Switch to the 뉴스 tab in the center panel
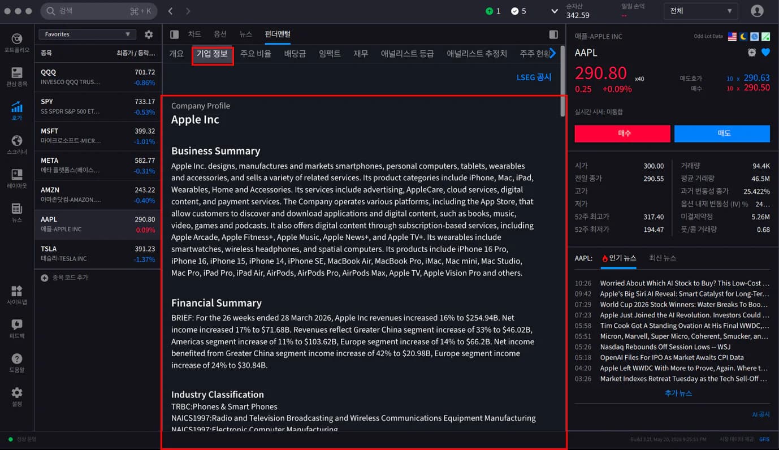 (246, 34)
